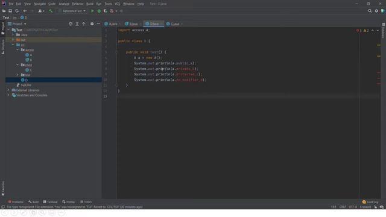
Task: Click the Open file toolbar icon
Action: (4, 11)
